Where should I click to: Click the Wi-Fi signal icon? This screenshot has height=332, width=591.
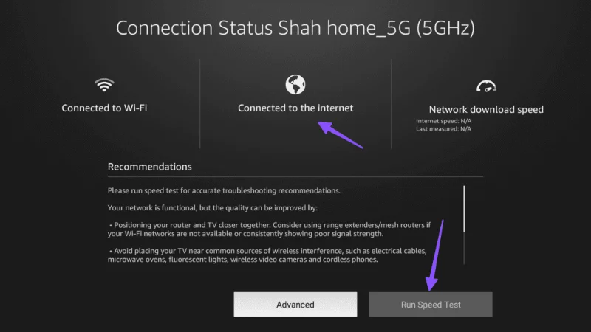click(x=104, y=85)
